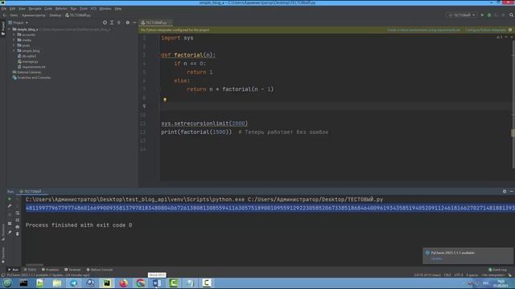Click No interpreter status bar widget

coord(493,275)
